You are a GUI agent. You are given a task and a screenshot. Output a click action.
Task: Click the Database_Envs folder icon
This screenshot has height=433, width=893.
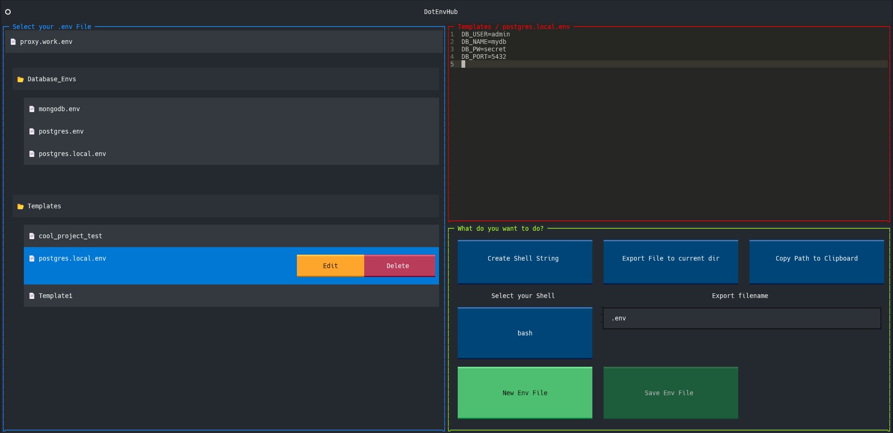click(x=21, y=79)
